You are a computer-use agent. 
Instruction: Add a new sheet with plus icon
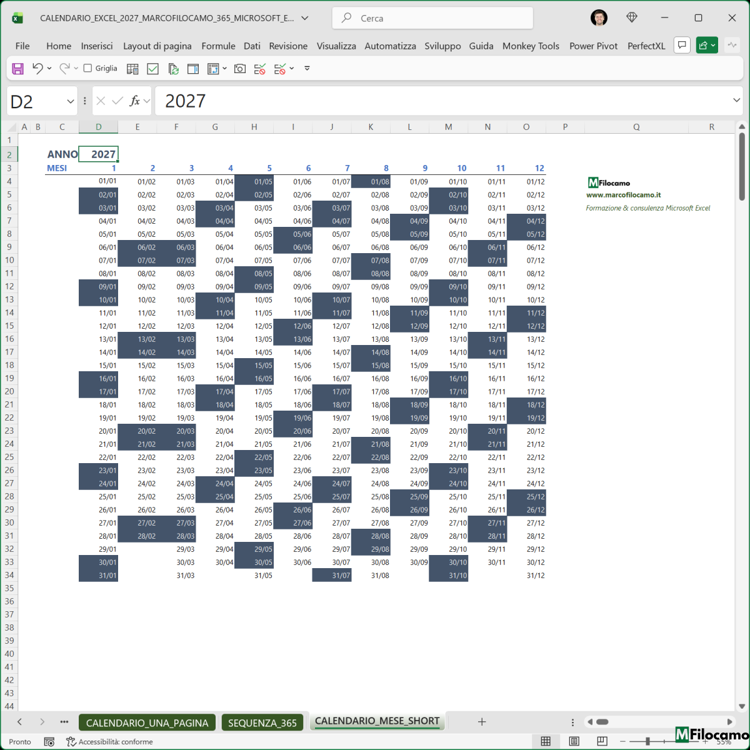[x=482, y=722]
